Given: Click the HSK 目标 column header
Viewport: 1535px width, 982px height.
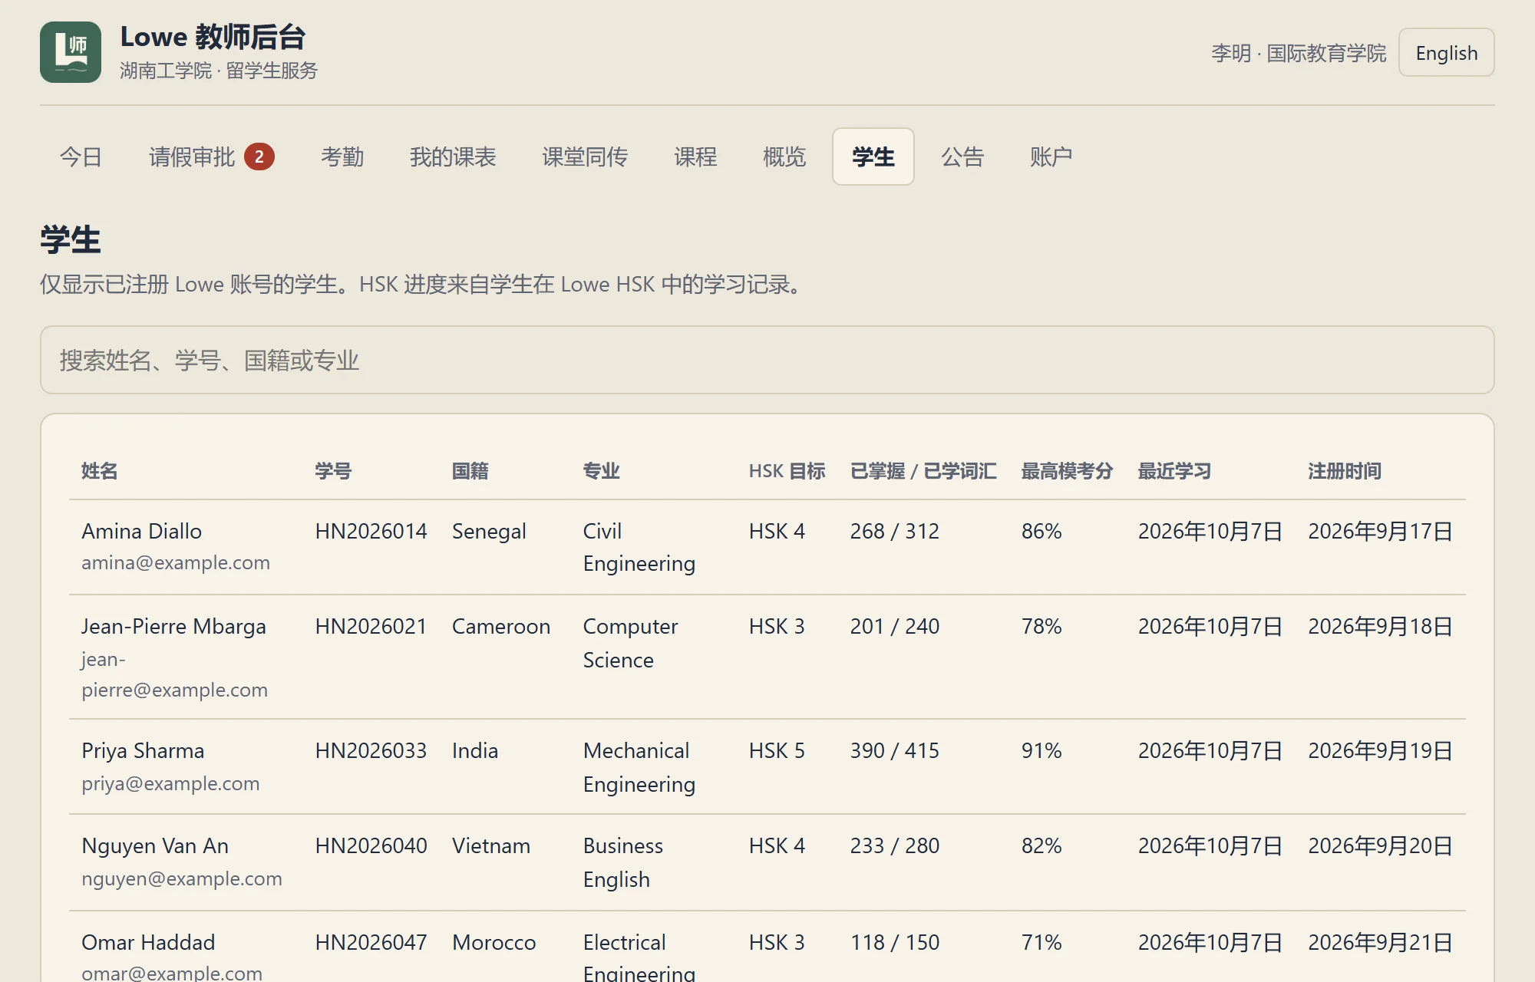Looking at the screenshot, I should click(x=787, y=471).
